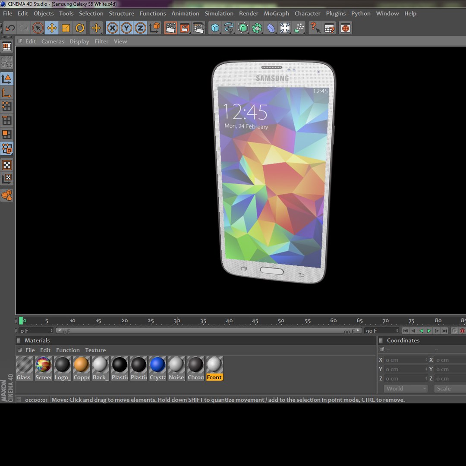Select the Rotate tool
The width and height of the screenshot is (466, 466).
(80, 28)
